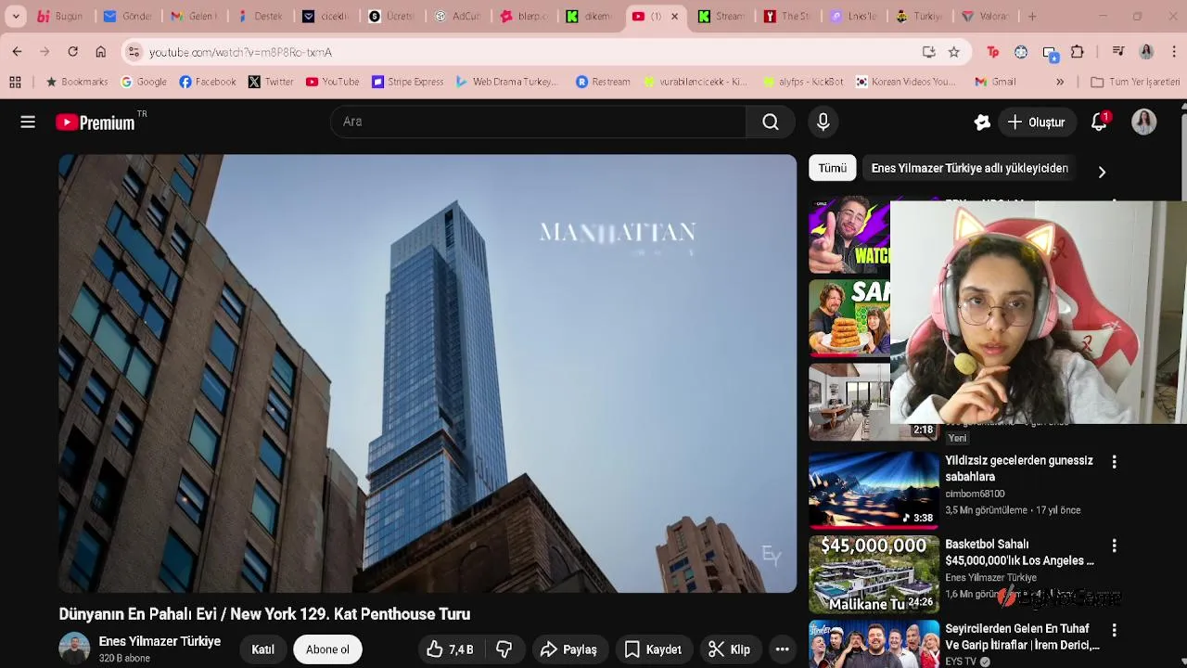Open Twitter bookmark
This screenshot has width=1187, height=668.
tap(271, 82)
